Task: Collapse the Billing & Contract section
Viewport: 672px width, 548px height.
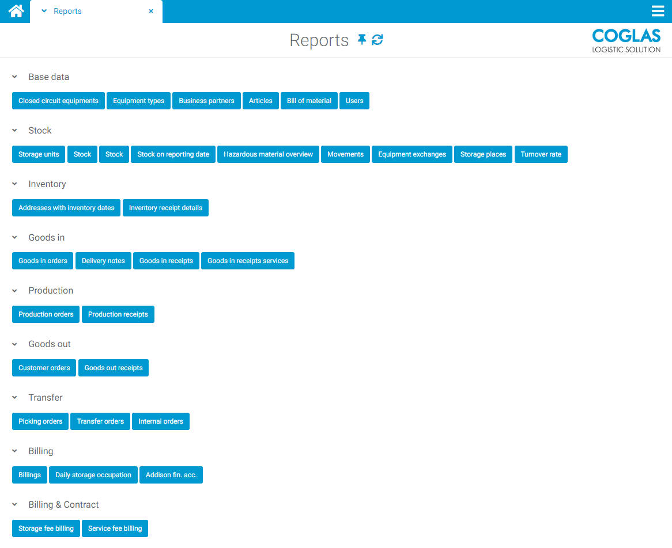Action: [x=14, y=504]
